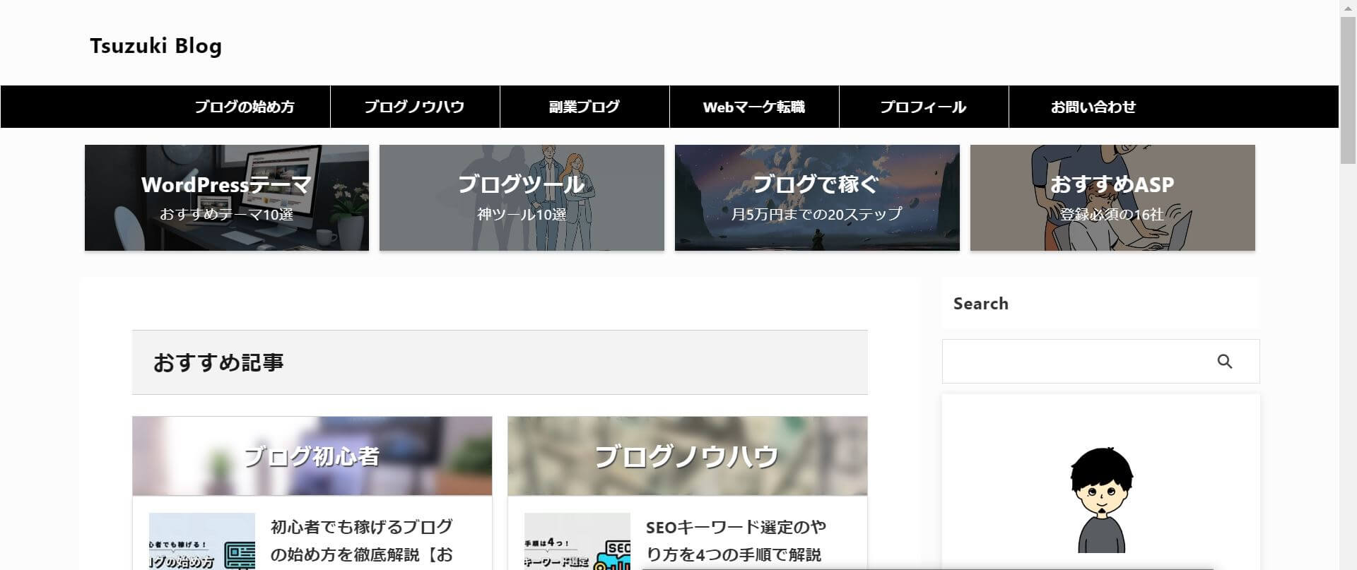Screen dimensions: 1357x570
Task: Click the お問い合わせ contact menu item
Action: [x=1093, y=107]
